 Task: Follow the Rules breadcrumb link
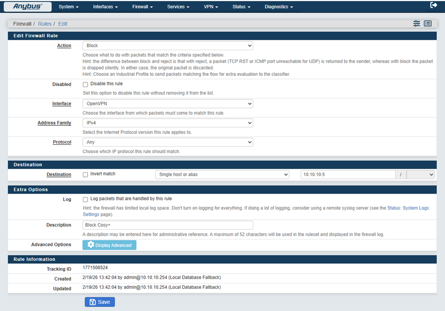pyautogui.click(x=44, y=24)
